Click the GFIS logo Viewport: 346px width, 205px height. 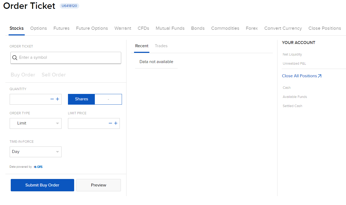point(38,167)
